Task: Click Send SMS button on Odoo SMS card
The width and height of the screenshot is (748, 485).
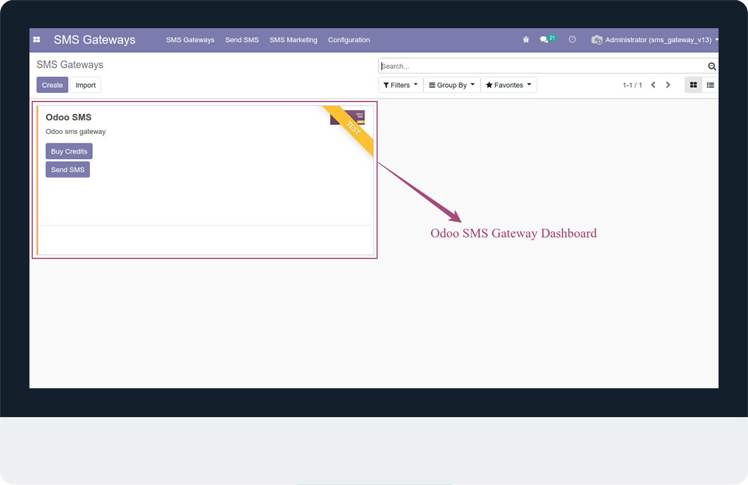Action: (x=68, y=170)
